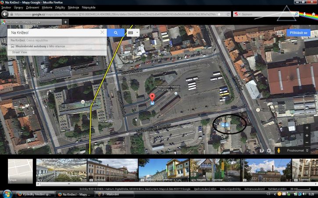Click the red location pin marker
This screenshot has height=198, width=318.
click(152, 97)
